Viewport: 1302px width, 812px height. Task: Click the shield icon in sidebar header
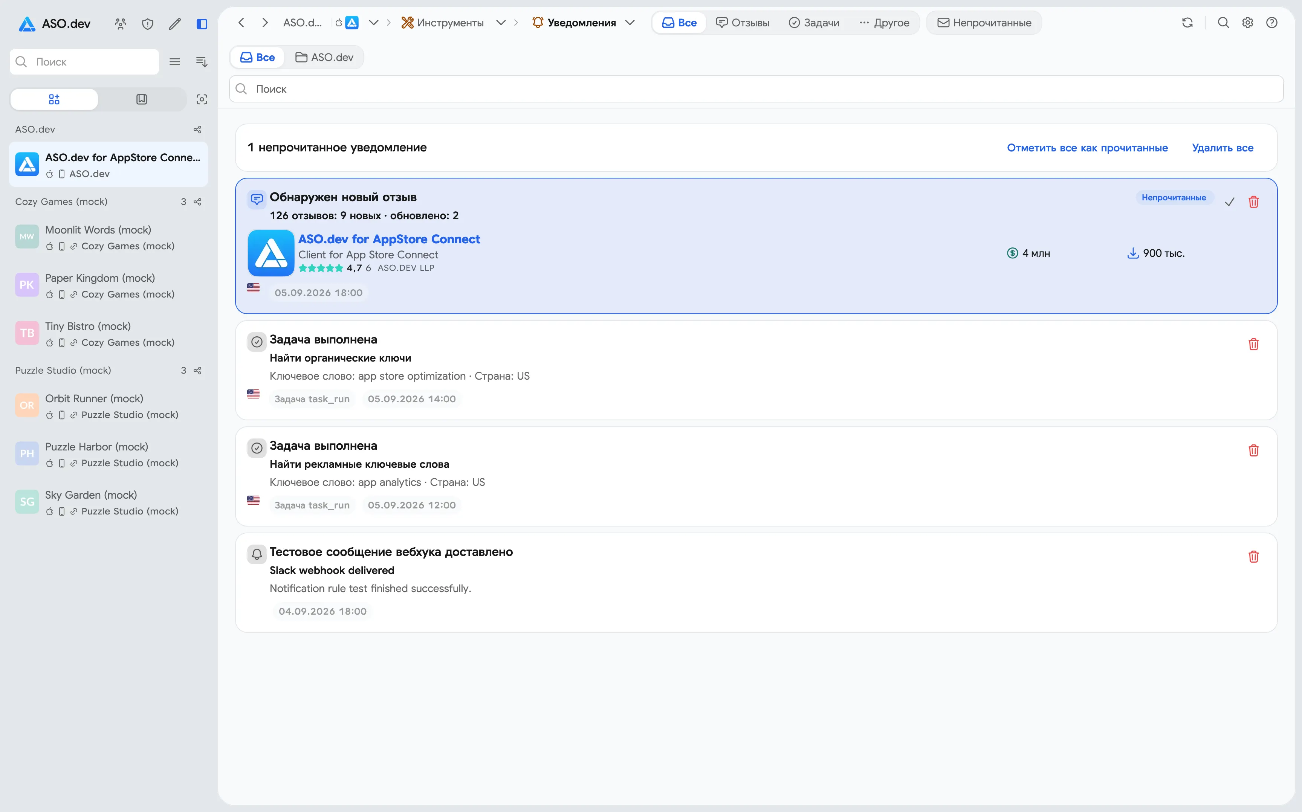tap(148, 24)
